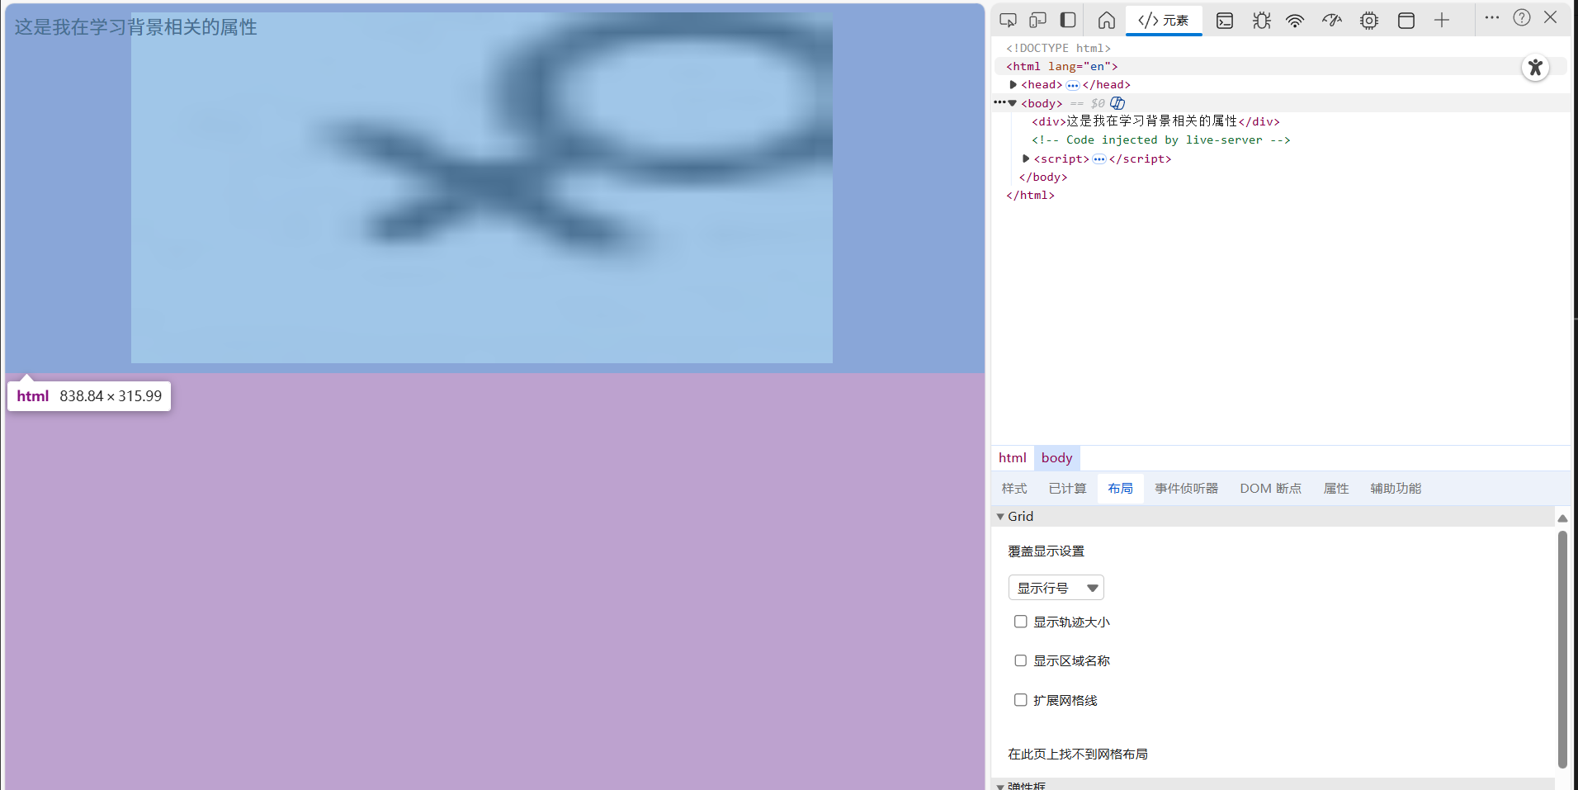Enable 扩展网格线 checkbox
The width and height of the screenshot is (1578, 790).
1021,700
